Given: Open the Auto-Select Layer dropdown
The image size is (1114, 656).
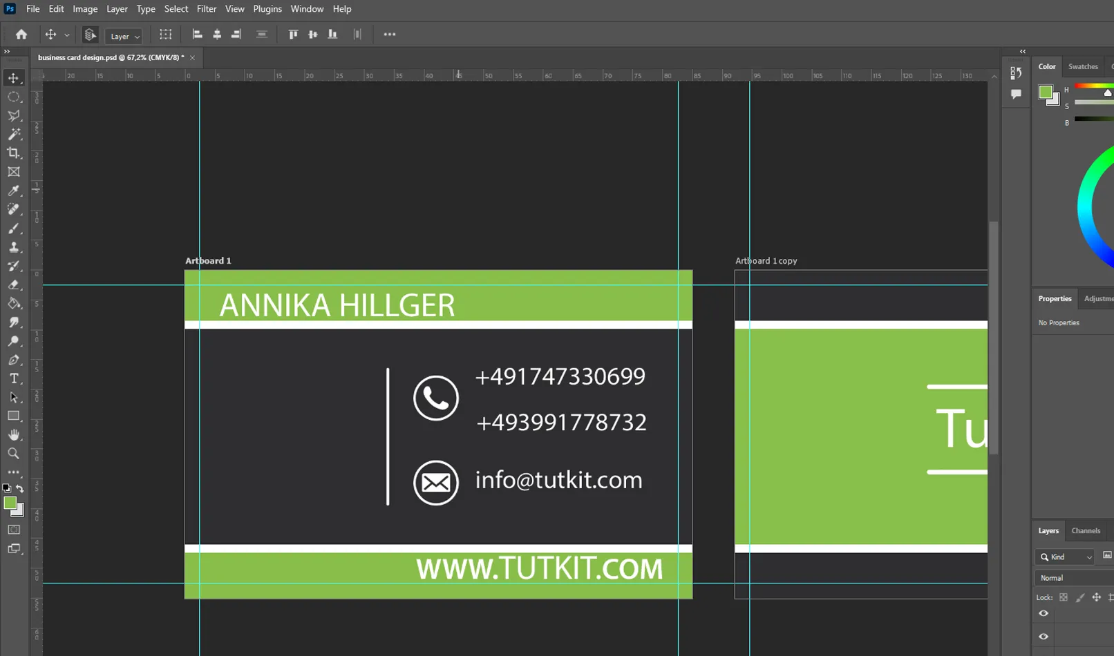Looking at the screenshot, I should [125, 36].
